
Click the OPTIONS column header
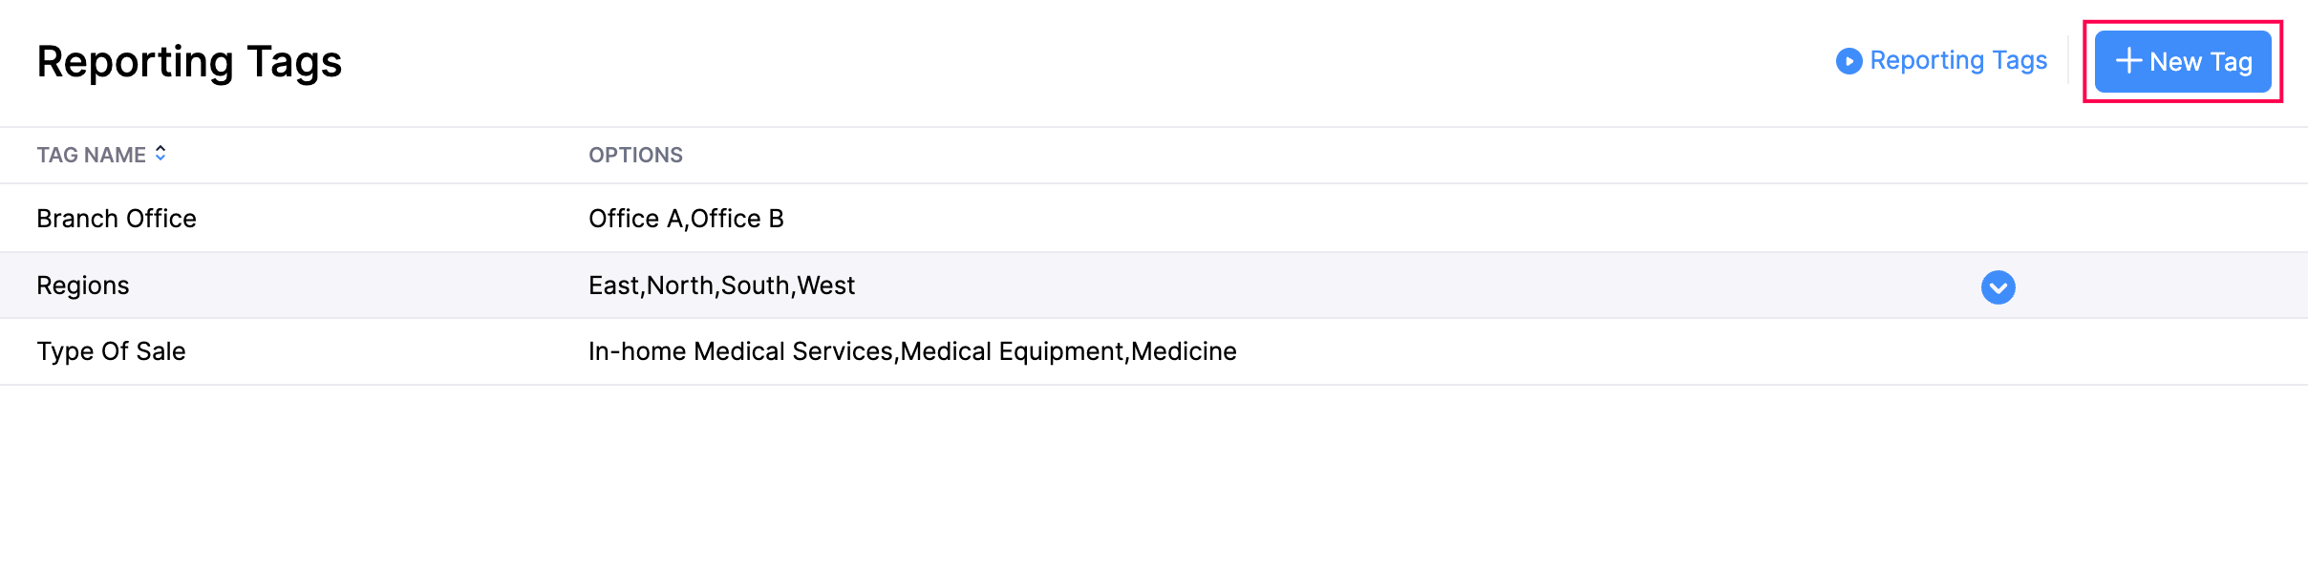635,155
